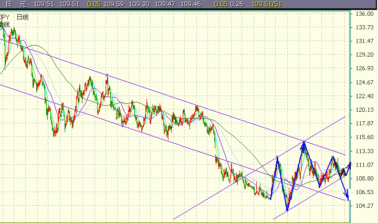Click the 109.30 value in header bar
Image resolution: width=378 pixels, height=223 pixels.
pos(139,4)
